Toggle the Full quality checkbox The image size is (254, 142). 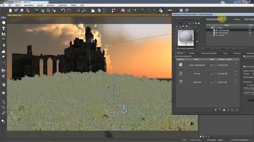tap(244, 77)
